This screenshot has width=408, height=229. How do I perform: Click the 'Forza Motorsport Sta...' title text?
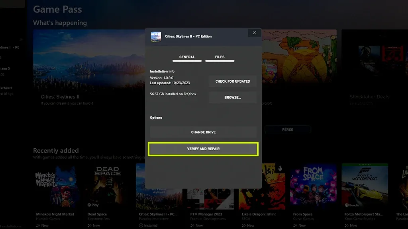(x=364, y=214)
